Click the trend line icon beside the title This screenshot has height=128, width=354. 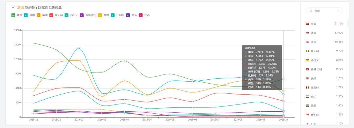[x=13, y=8]
